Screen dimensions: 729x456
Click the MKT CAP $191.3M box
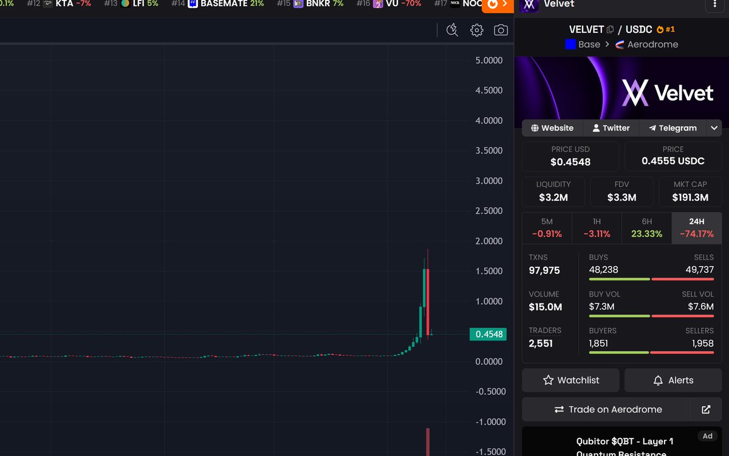coord(690,192)
